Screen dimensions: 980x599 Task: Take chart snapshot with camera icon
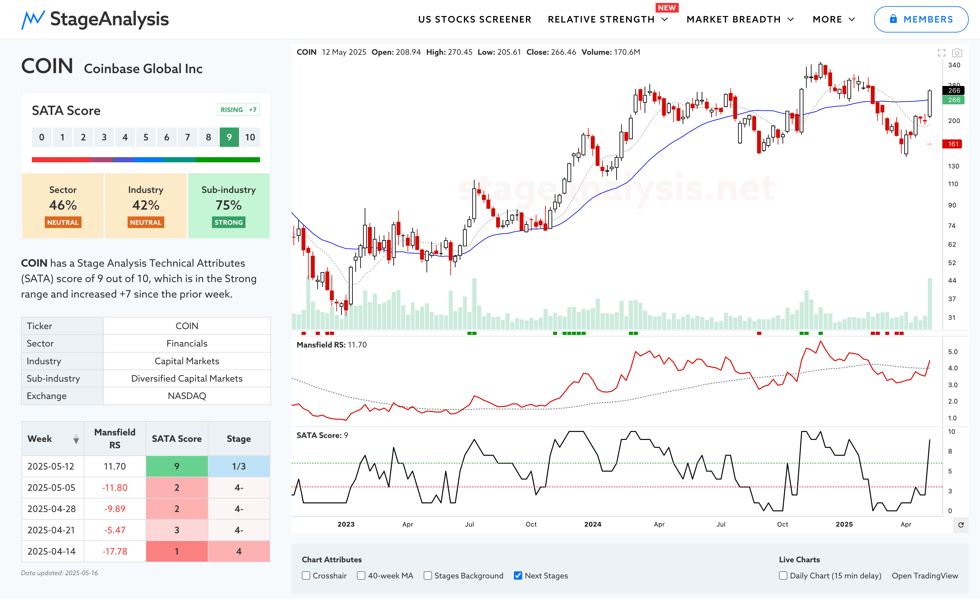pos(957,53)
